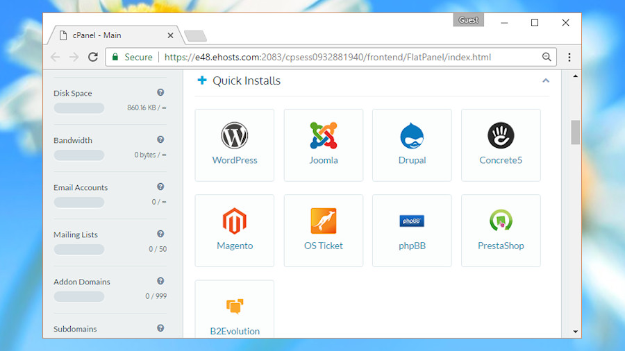Show help for Mailing Lists

[x=160, y=234]
